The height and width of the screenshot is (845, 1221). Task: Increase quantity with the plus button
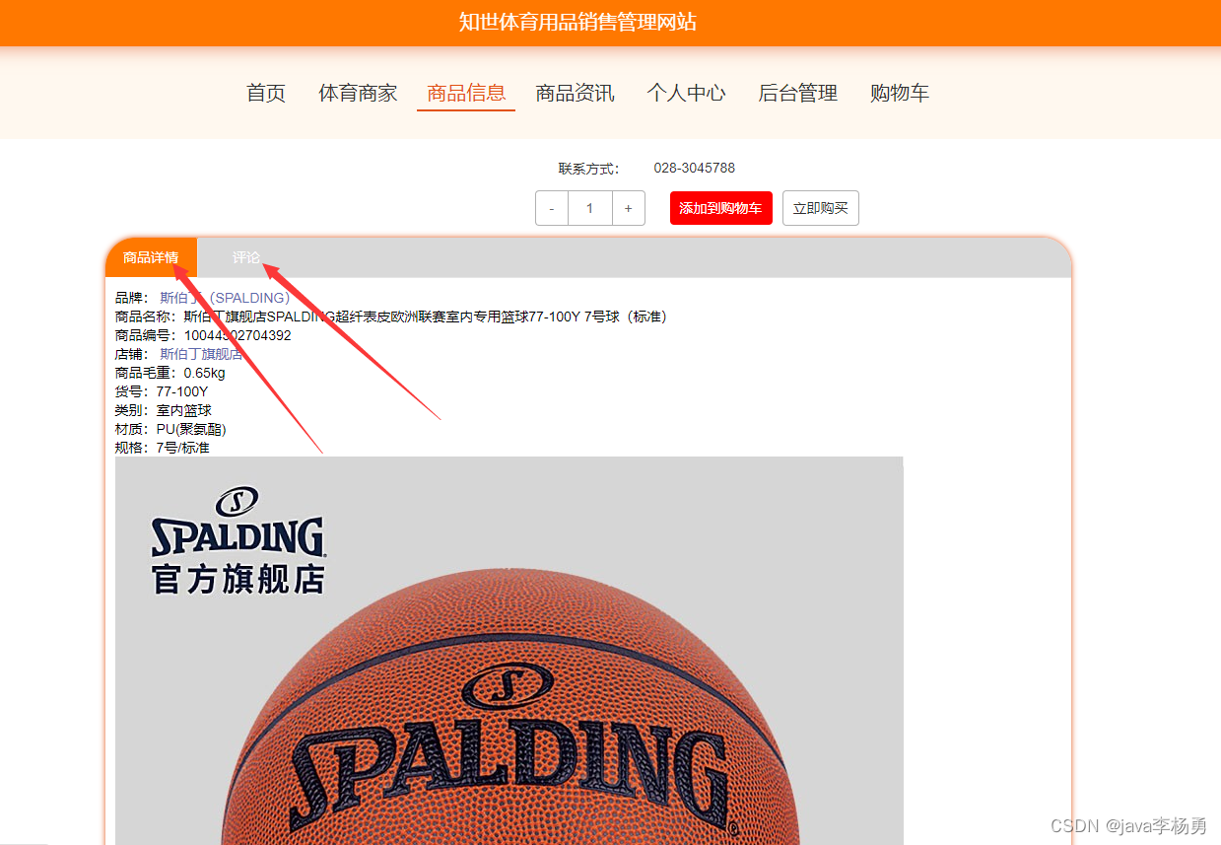pyautogui.click(x=629, y=208)
